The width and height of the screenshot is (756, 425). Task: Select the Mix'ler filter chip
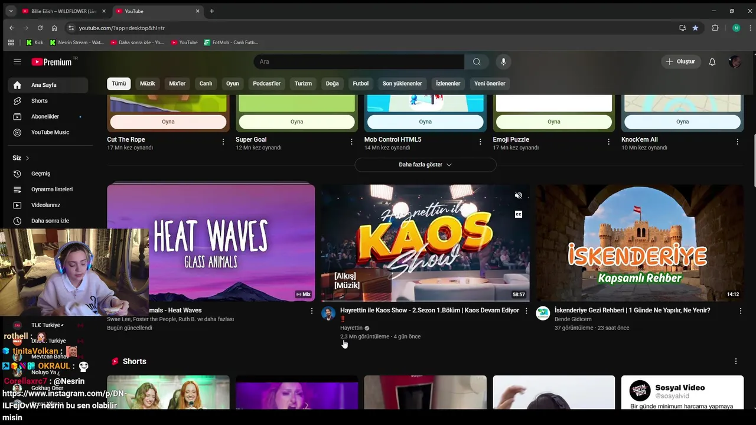177,84
